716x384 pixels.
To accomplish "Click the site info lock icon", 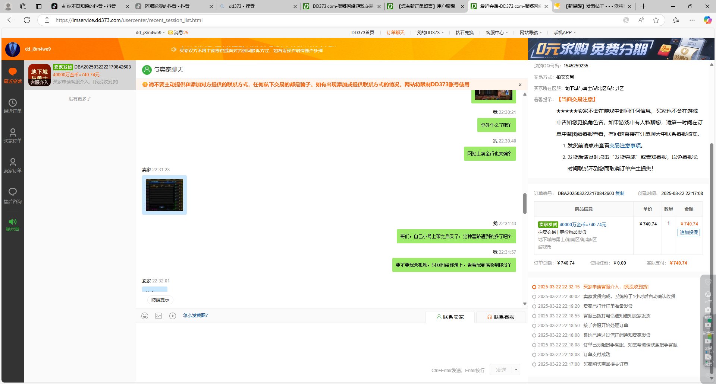I will coord(47,20).
